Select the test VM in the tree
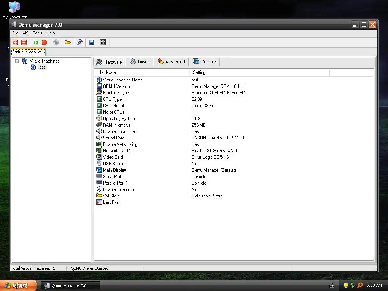 coord(42,67)
